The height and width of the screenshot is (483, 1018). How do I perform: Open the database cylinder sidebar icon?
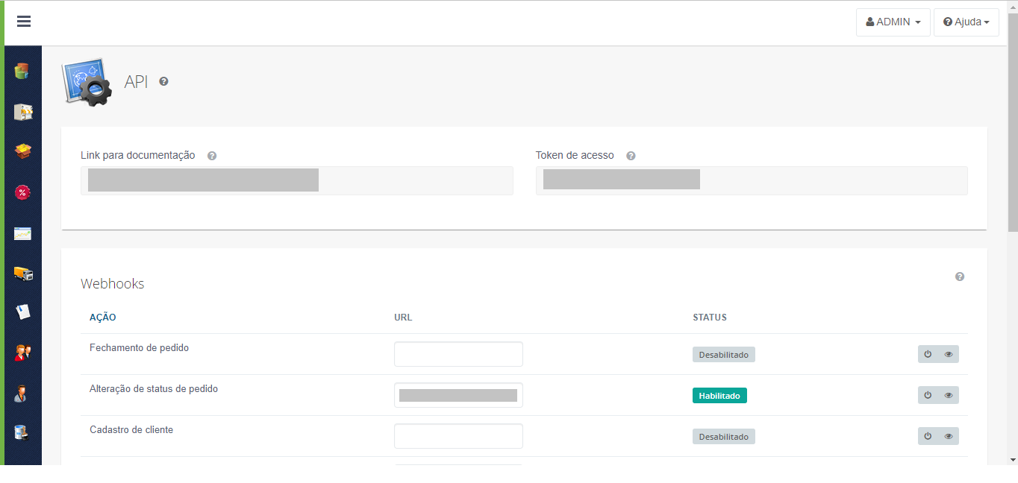(22, 72)
